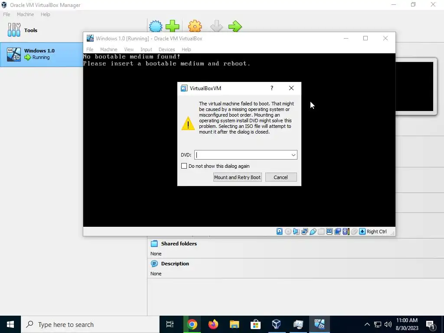
Task: Click the New VM starburst icon in toolbar
Action: coord(156,26)
